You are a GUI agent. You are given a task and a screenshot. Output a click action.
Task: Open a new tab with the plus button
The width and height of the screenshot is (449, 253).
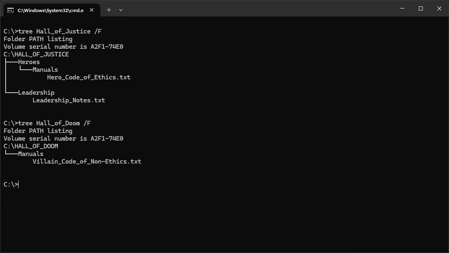point(109,10)
